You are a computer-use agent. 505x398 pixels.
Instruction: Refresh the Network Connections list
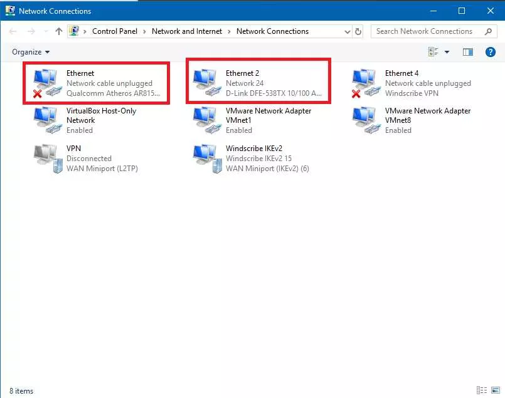point(358,31)
